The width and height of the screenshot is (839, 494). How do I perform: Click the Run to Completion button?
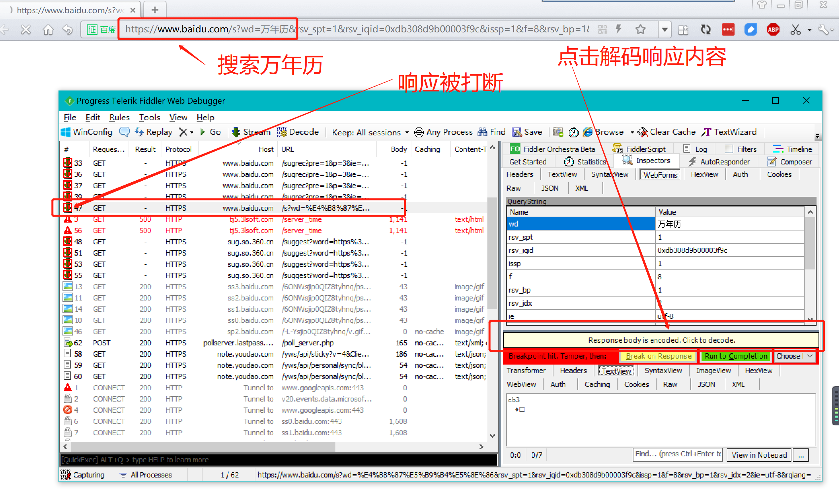(736, 356)
